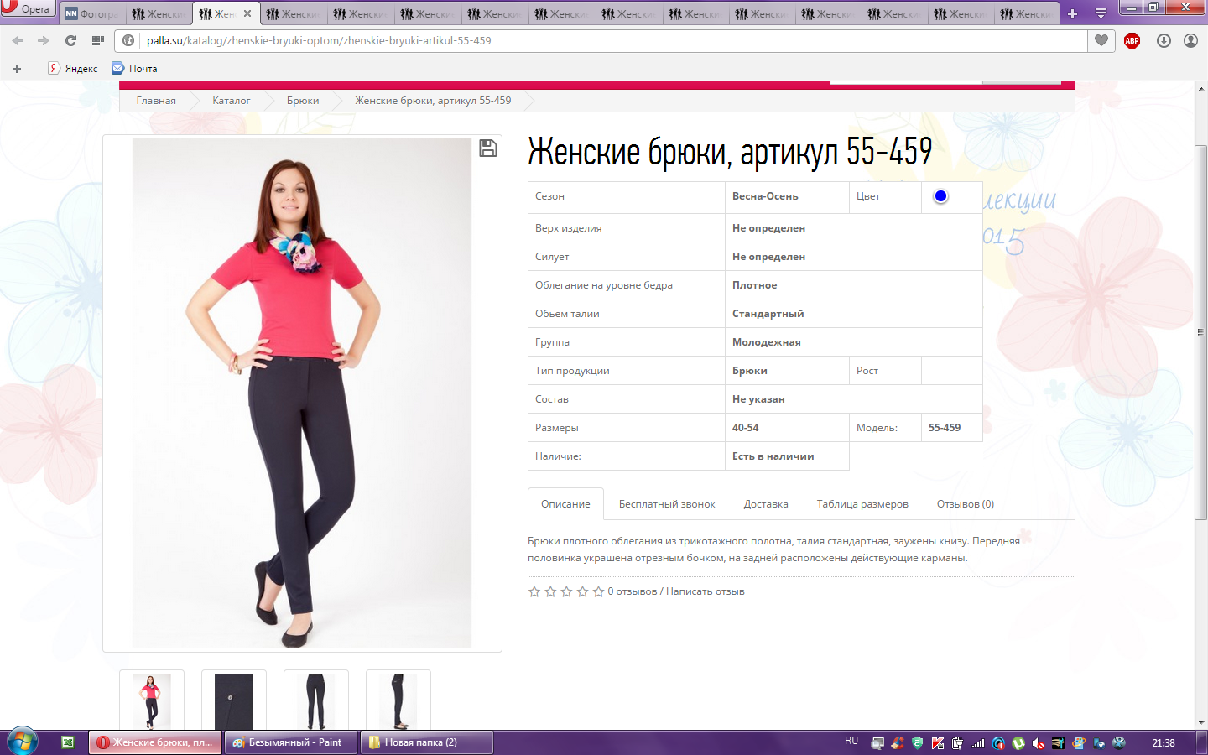Open a new browser tab
Viewport: 1208px width, 755px height.
pyautogui.click(x=1072, y=13)
